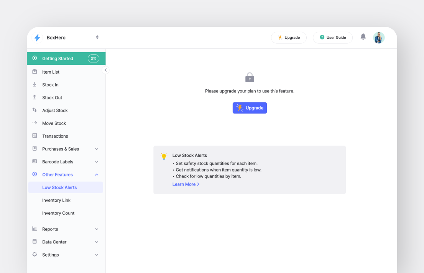Select the Transactions calculator icon

pyautogui.click(x=35, y=136)
